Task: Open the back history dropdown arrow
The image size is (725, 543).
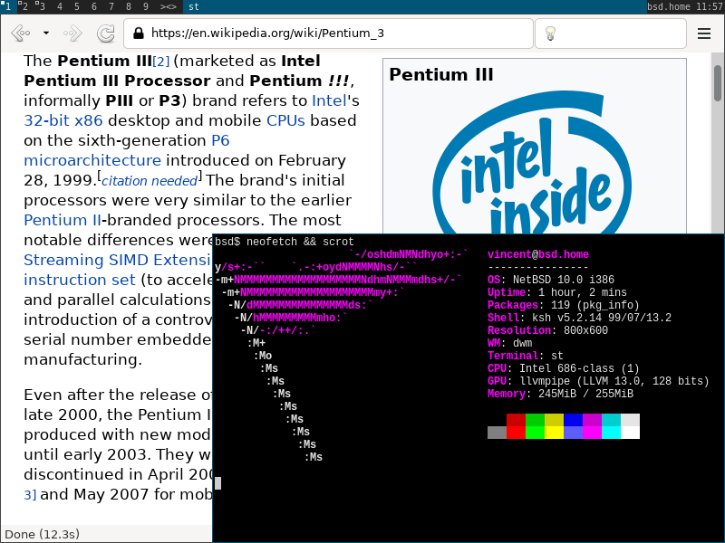Action: coord(46,33)
